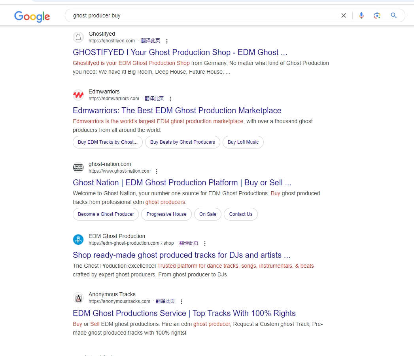Open more options for Ghostifyed result

click(x=166, y=41)
